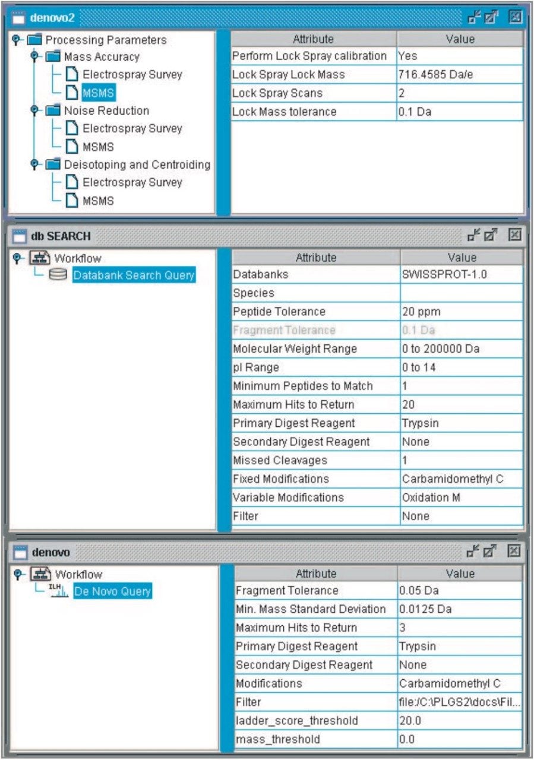534x760 pixels.
Task: Click mass_threshold value 0.0
Action: (460, 739)
